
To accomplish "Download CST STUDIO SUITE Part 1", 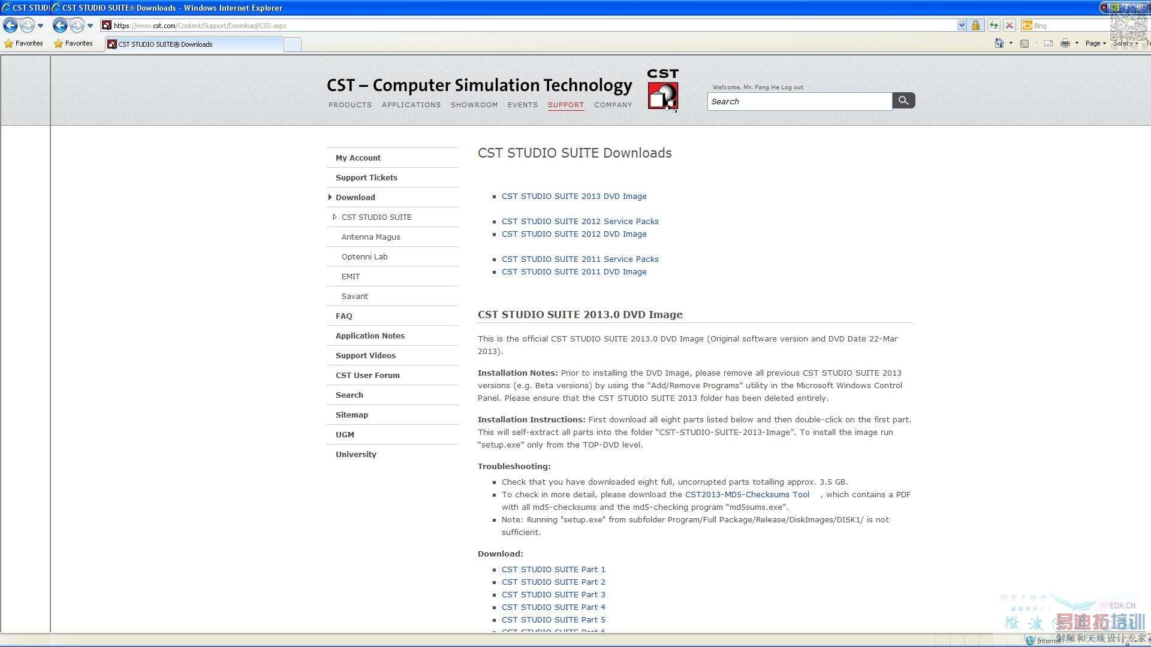I will 553,569.
